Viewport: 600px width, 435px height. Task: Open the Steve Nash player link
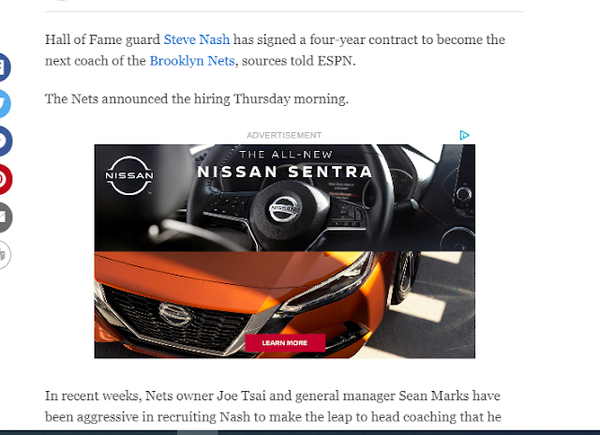coord(197,39)
